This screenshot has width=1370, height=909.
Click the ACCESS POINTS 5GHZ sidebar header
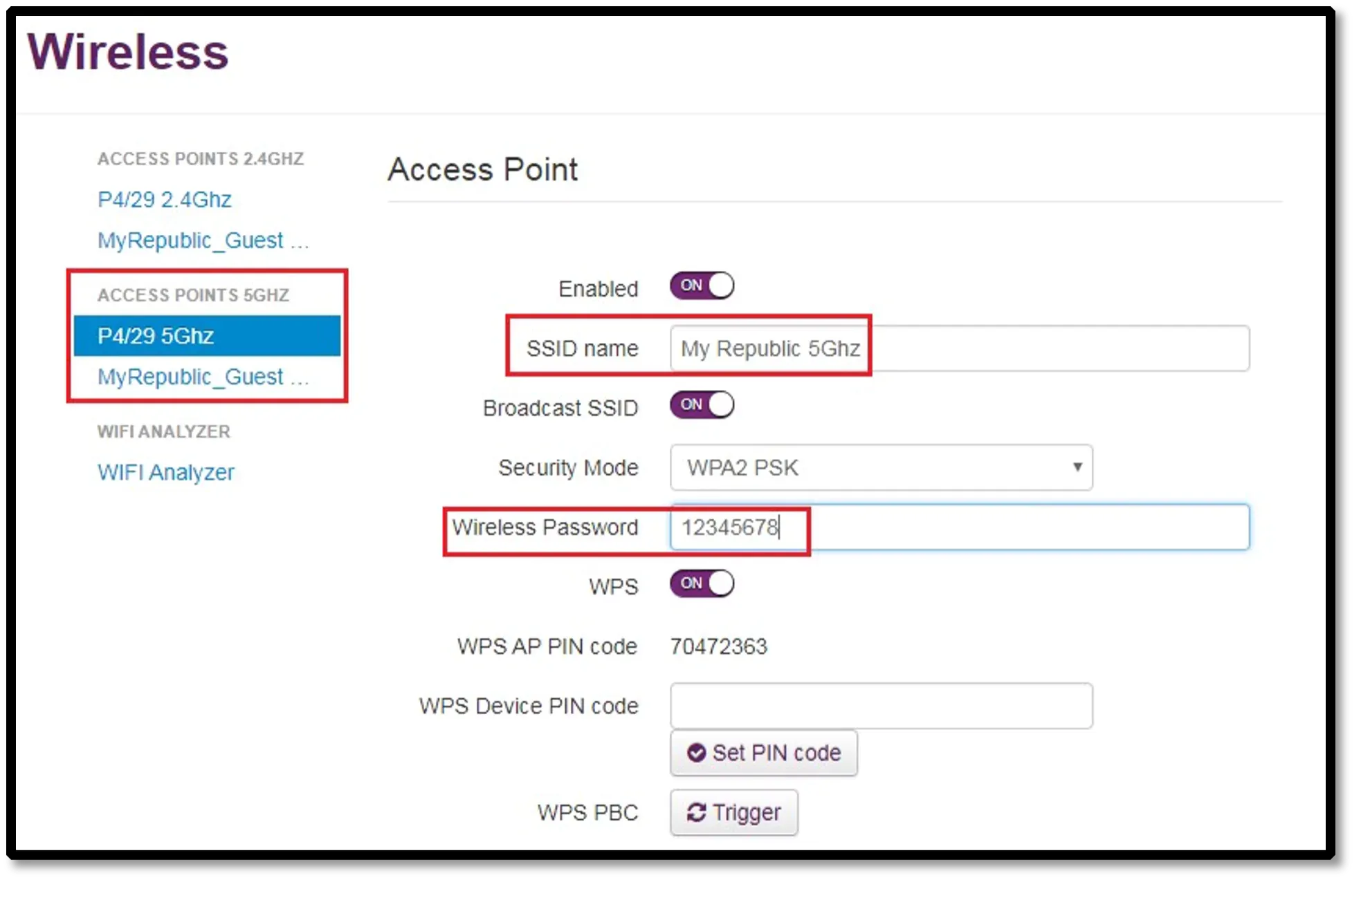[193, 295]
